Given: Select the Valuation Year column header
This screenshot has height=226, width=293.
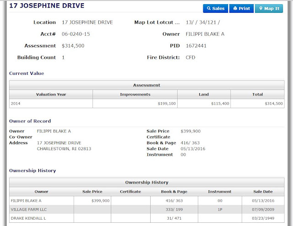Looking at the screenshot, I should [x=51, y=94].
